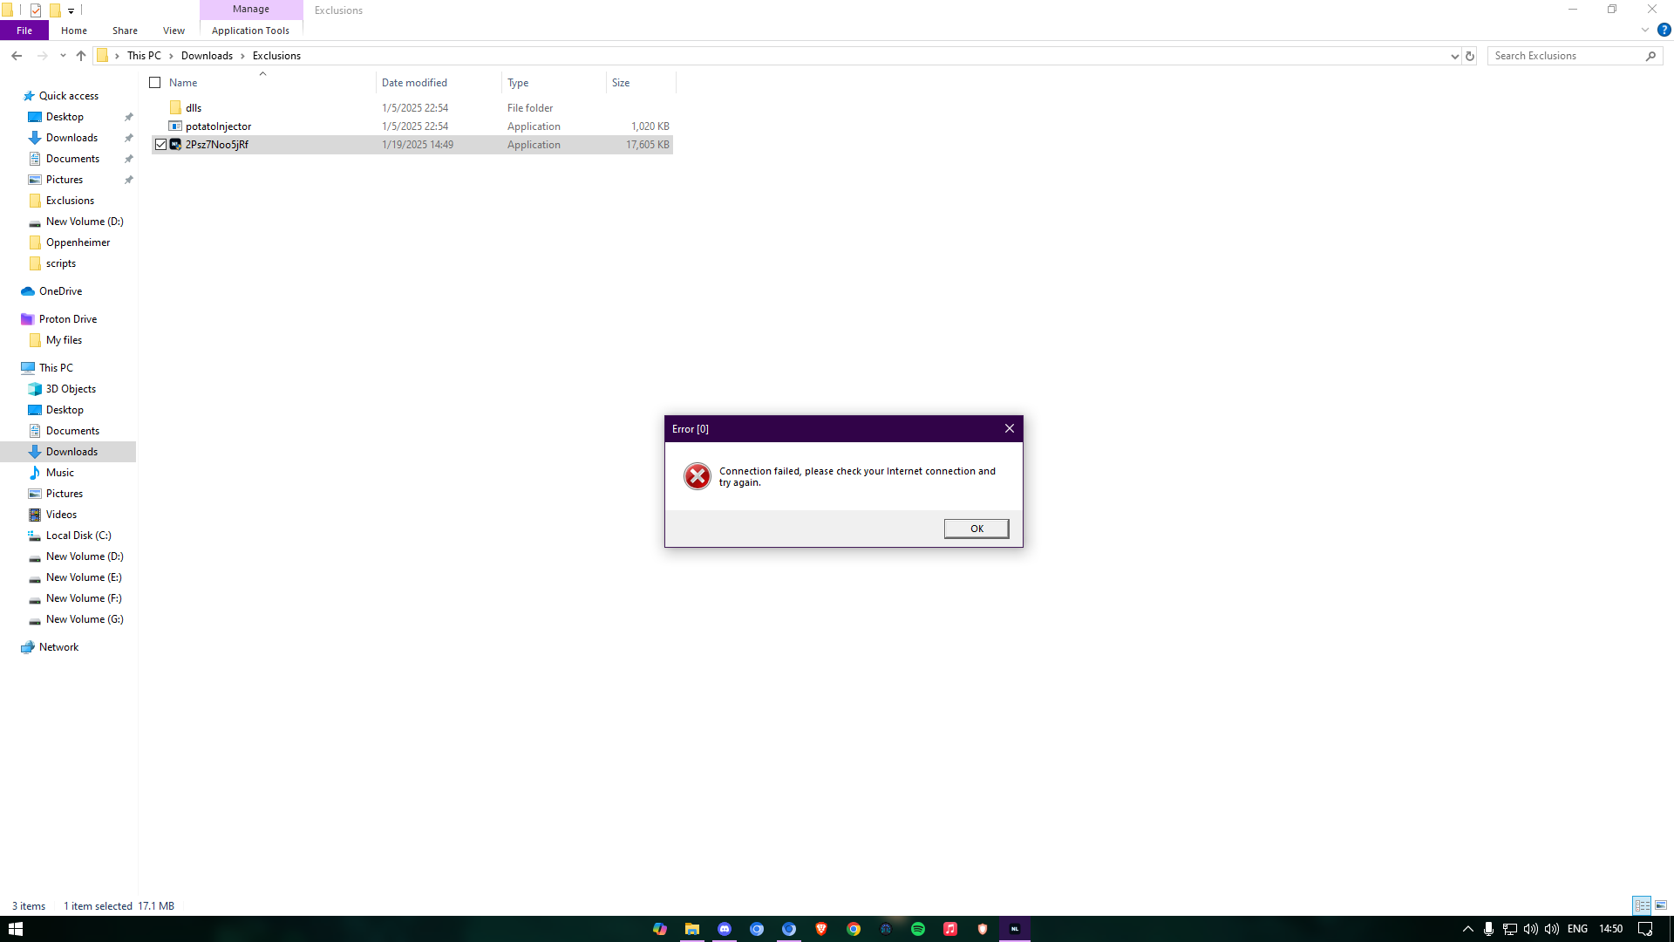Click the New folder icon in title bar
Viewport: 1674px width, 942px height.
55,10
